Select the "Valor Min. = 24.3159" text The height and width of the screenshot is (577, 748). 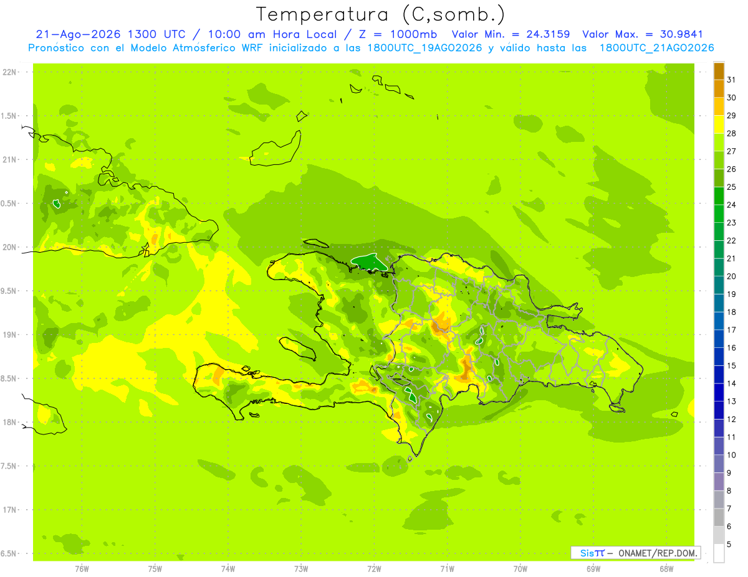pyautogui.click(x=511, y=34)
